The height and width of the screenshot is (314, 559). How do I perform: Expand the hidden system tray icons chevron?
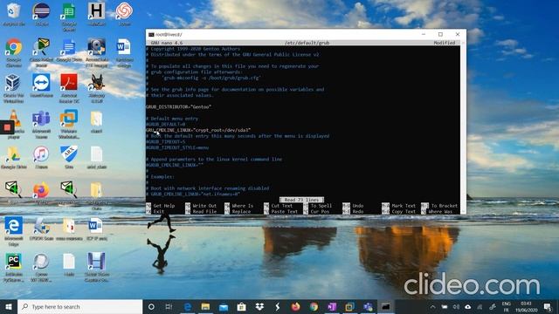tap(433, 307)
